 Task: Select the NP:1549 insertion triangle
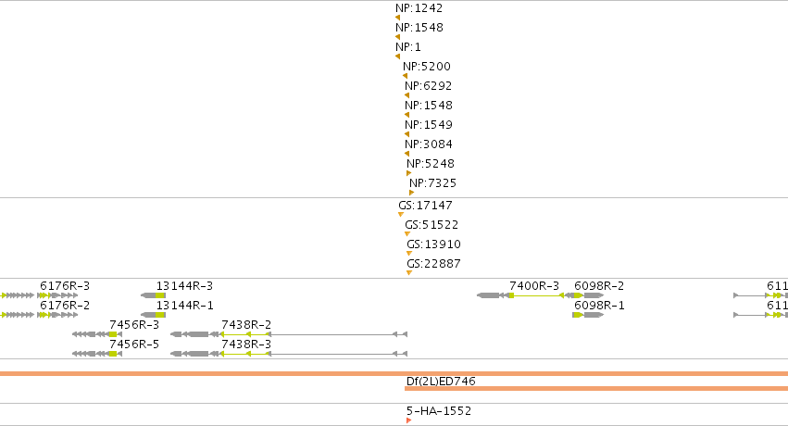coord(407,134)
